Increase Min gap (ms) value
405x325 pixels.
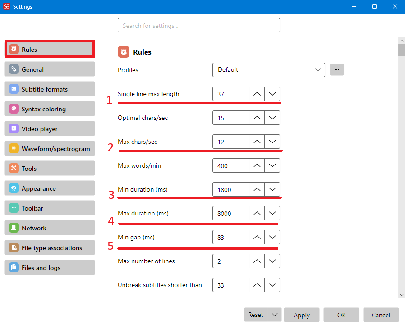click(x=257, y=237)
